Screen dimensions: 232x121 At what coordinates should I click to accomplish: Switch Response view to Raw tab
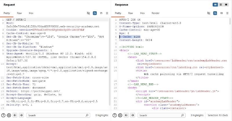coord(130,13)
